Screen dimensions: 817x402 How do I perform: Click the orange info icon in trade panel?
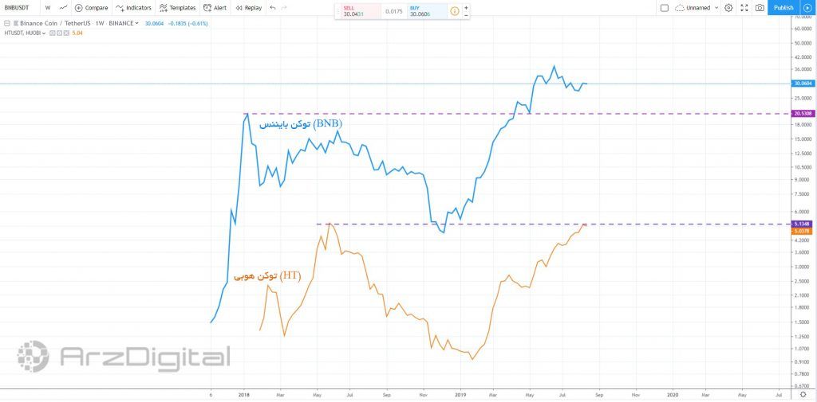click(454, 11)
